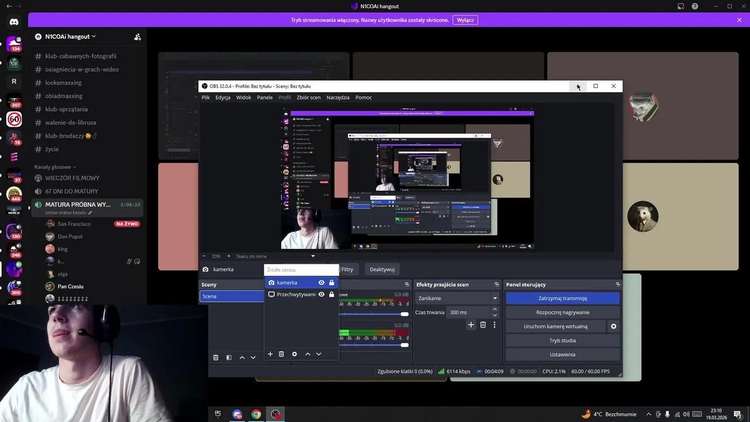The image size is (750, 422).
Task: Zoom out OBS preview with minus
Action: 204,256
